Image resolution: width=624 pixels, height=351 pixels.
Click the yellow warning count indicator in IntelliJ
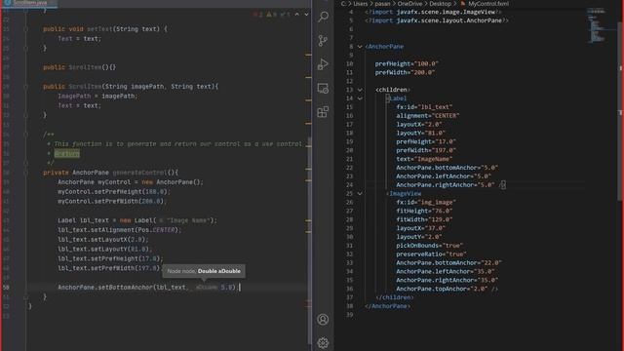(271, 15)
